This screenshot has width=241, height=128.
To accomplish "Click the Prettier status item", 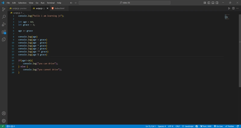I will tap(230, 126).
